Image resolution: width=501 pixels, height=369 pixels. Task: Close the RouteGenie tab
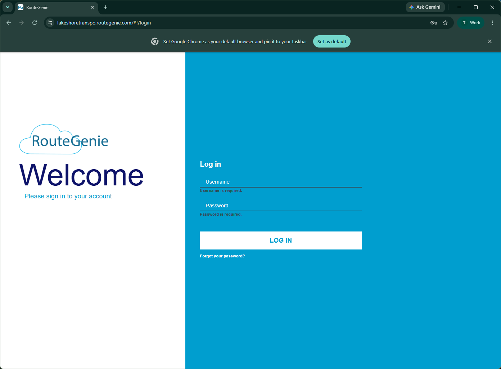click(92, 7)
